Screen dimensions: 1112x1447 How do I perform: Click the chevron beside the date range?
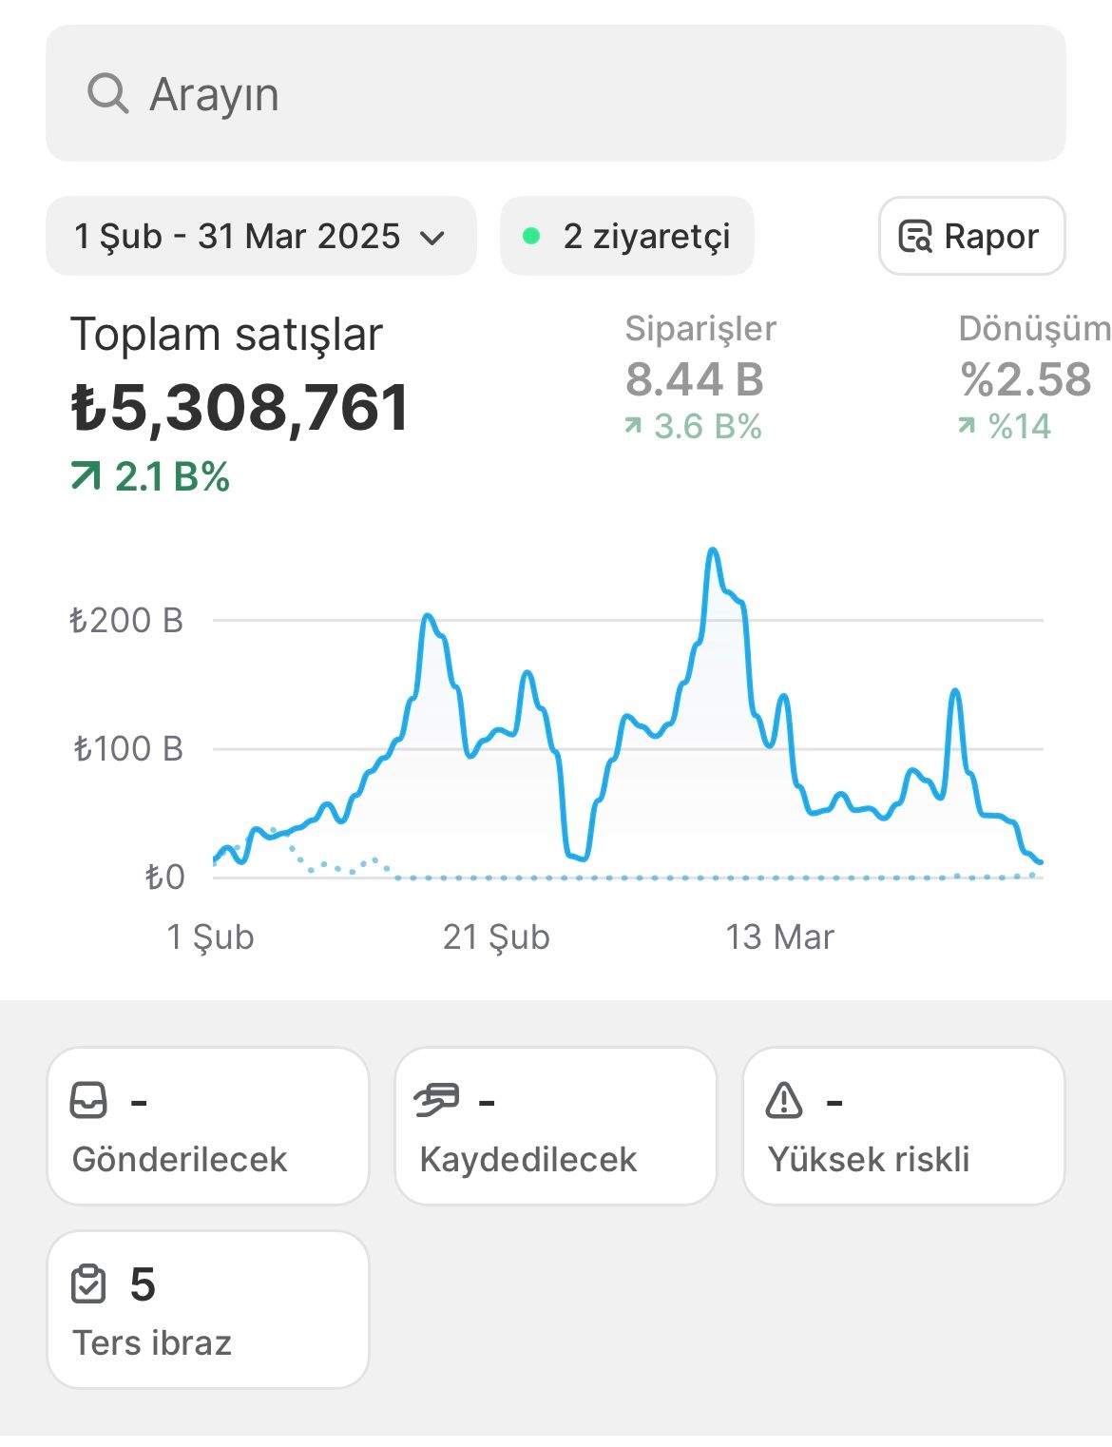point(432,238)
